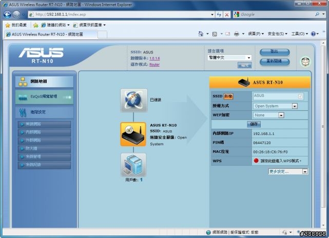Click operation mode Router link
The height and width of the screenshot is (238, 329).
pos(154,65)
